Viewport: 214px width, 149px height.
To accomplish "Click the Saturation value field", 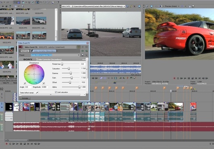I will tap(83, 68).
